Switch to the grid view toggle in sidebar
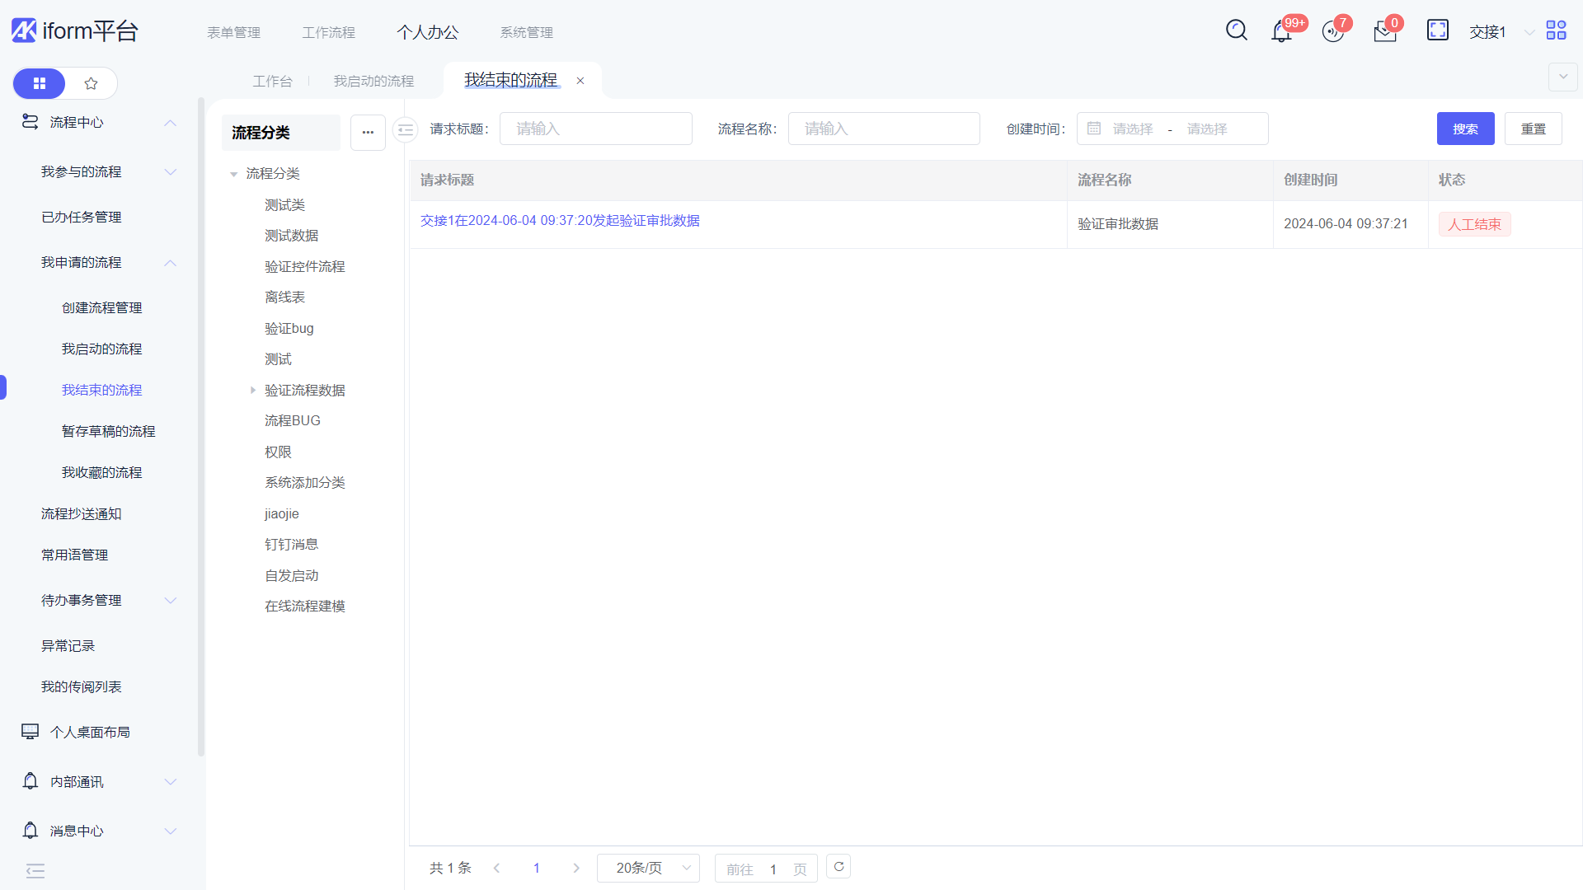This screenshot has width=1583, height=890. click(39, 83)
